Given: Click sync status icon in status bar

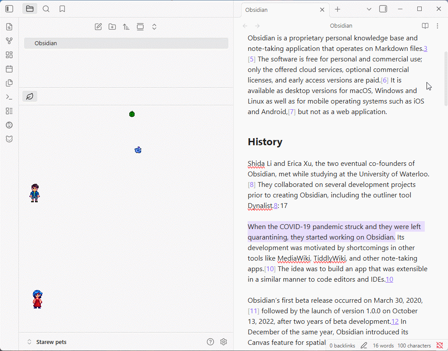Looking at the screenshot, I should [x=440, y=346].
